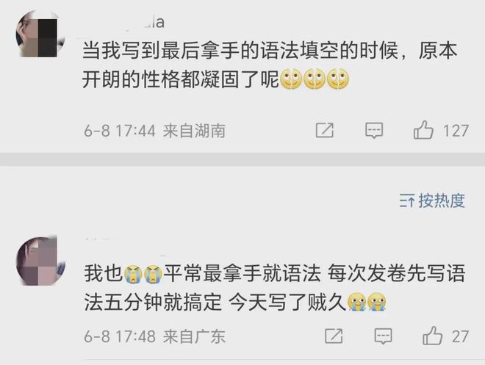485x365 pixels.
Task: Tap the 127 like count
Action: pos(456,131)
